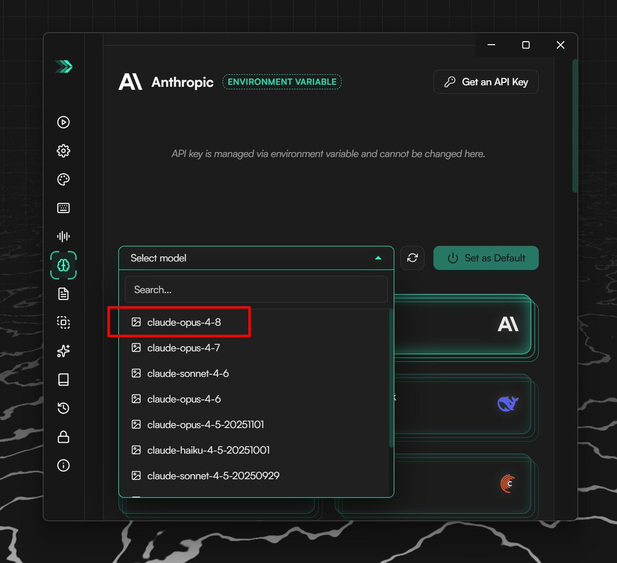This screenshot has height=563, width=617.
Task: Click the image icon beside claude-sonnet-4-6
Action: (136, 373)
